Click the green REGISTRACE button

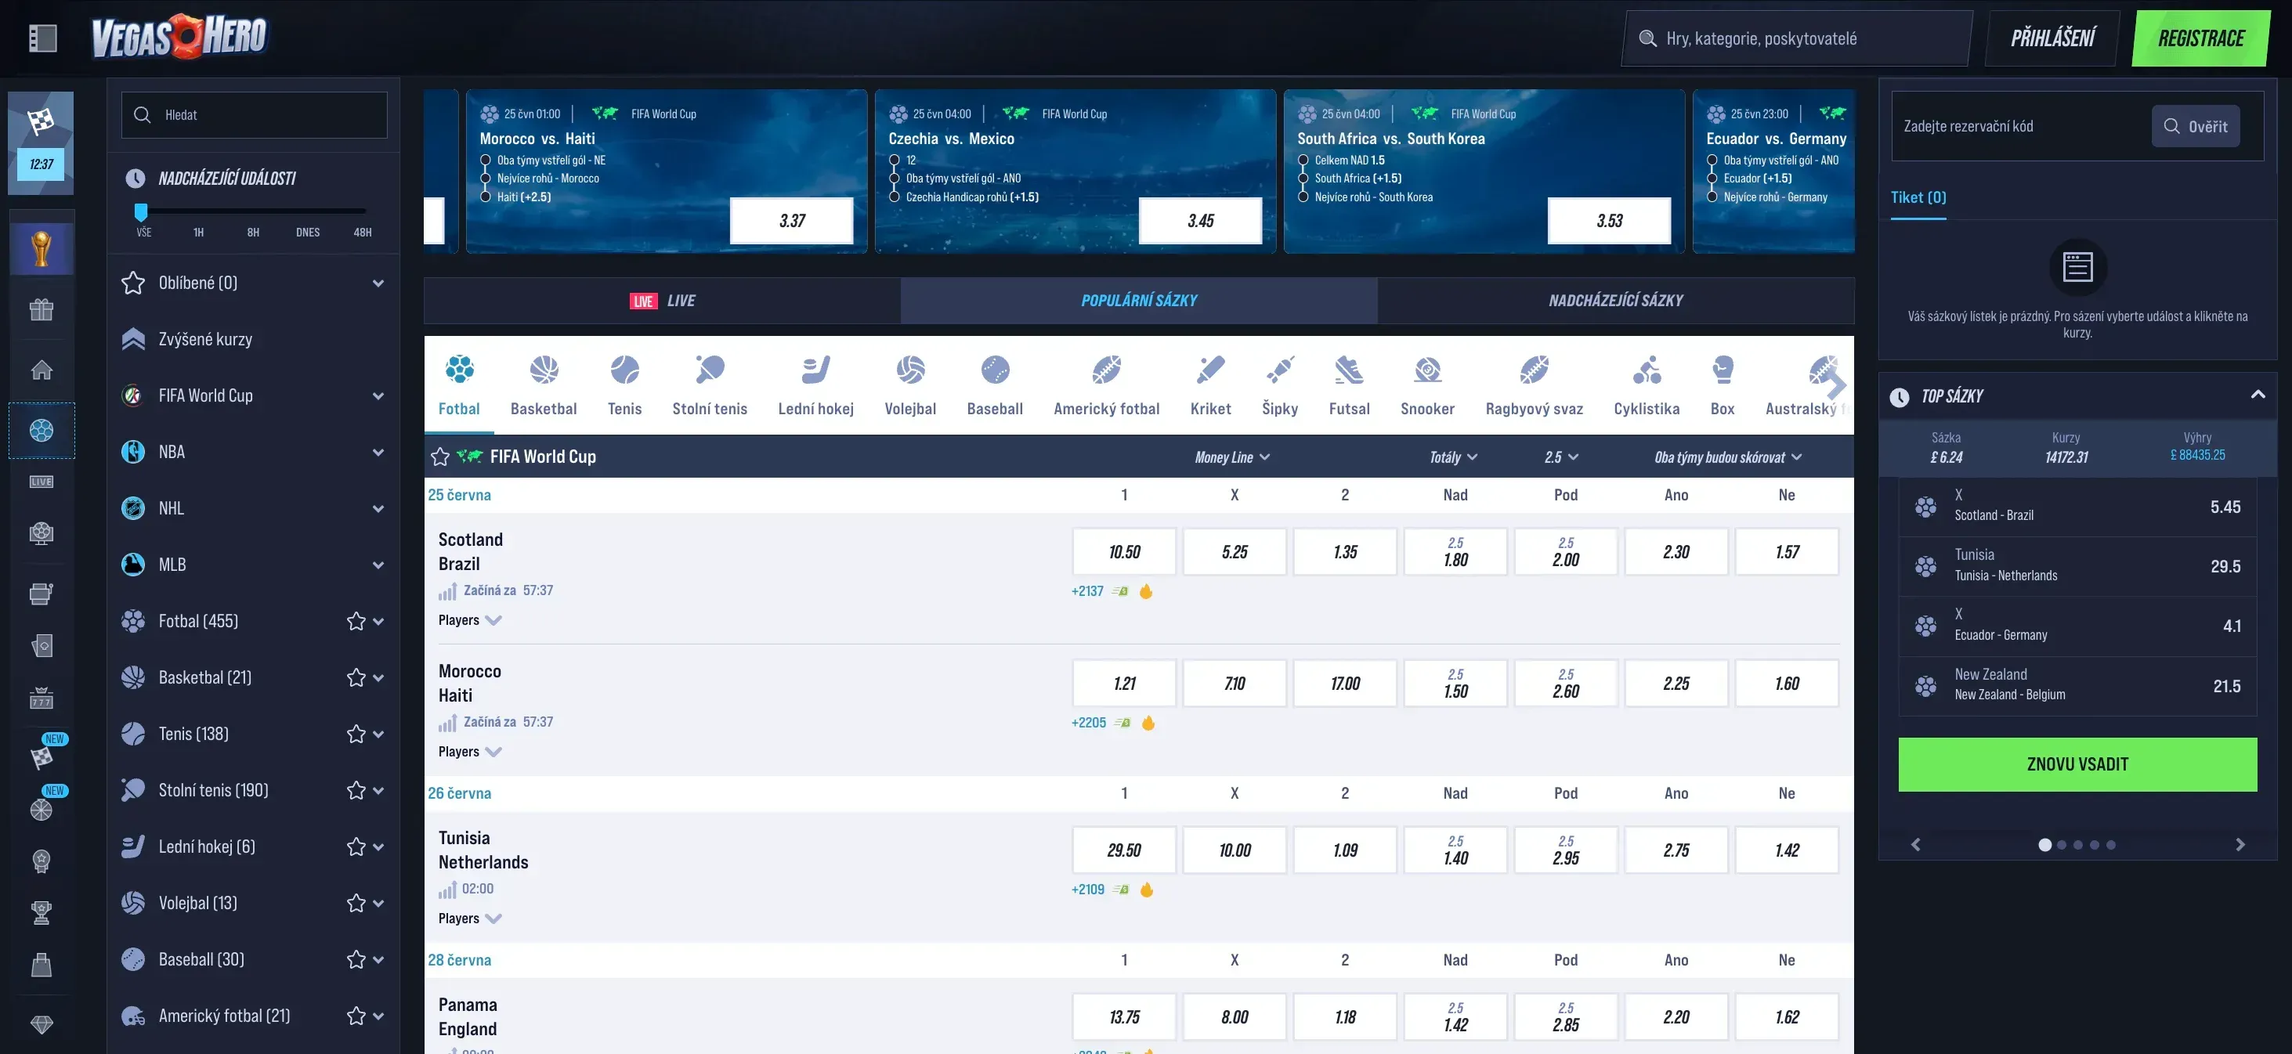(2201, 38)
